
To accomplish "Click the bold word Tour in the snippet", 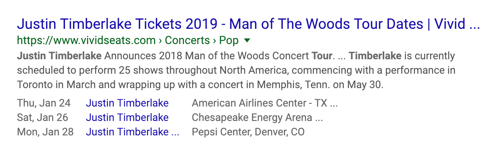I will tap(322, 56).
